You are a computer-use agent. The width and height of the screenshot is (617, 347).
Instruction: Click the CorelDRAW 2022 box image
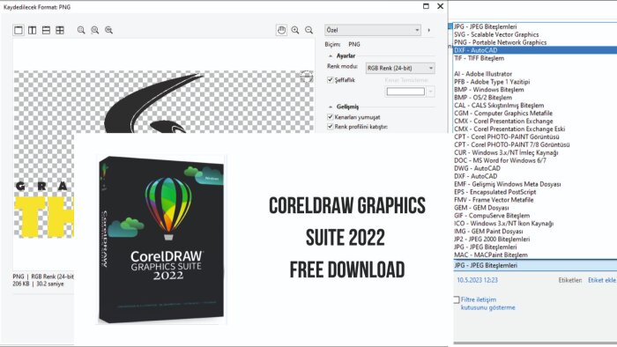coord(161,240)
